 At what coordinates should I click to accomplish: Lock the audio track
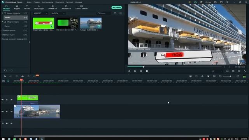[7, 123]
